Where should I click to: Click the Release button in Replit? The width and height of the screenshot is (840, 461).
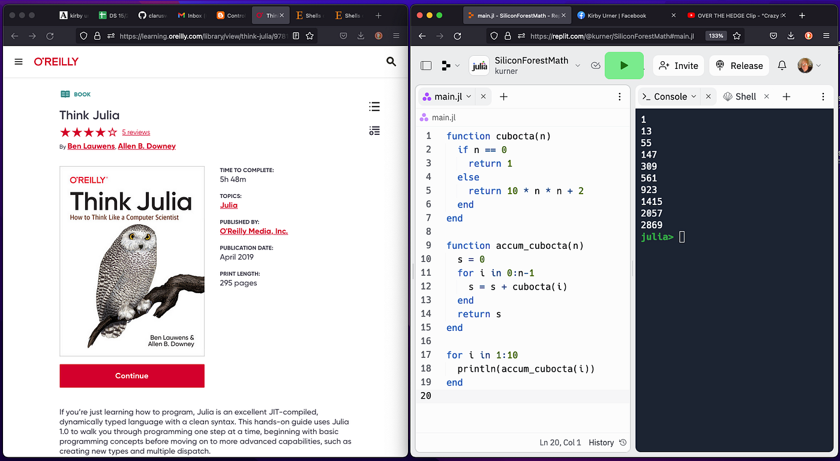pyautogui.click(x=739, y=66)
